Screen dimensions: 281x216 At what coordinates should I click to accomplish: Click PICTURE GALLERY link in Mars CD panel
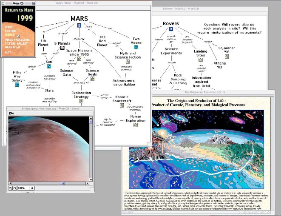pos(17,43)
